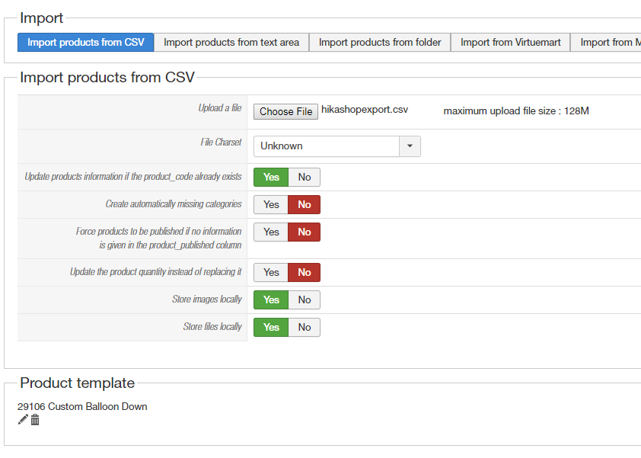641x458 pixels.
Task: Click the pencil edit icon under Product template
Action: click(23, 420)
